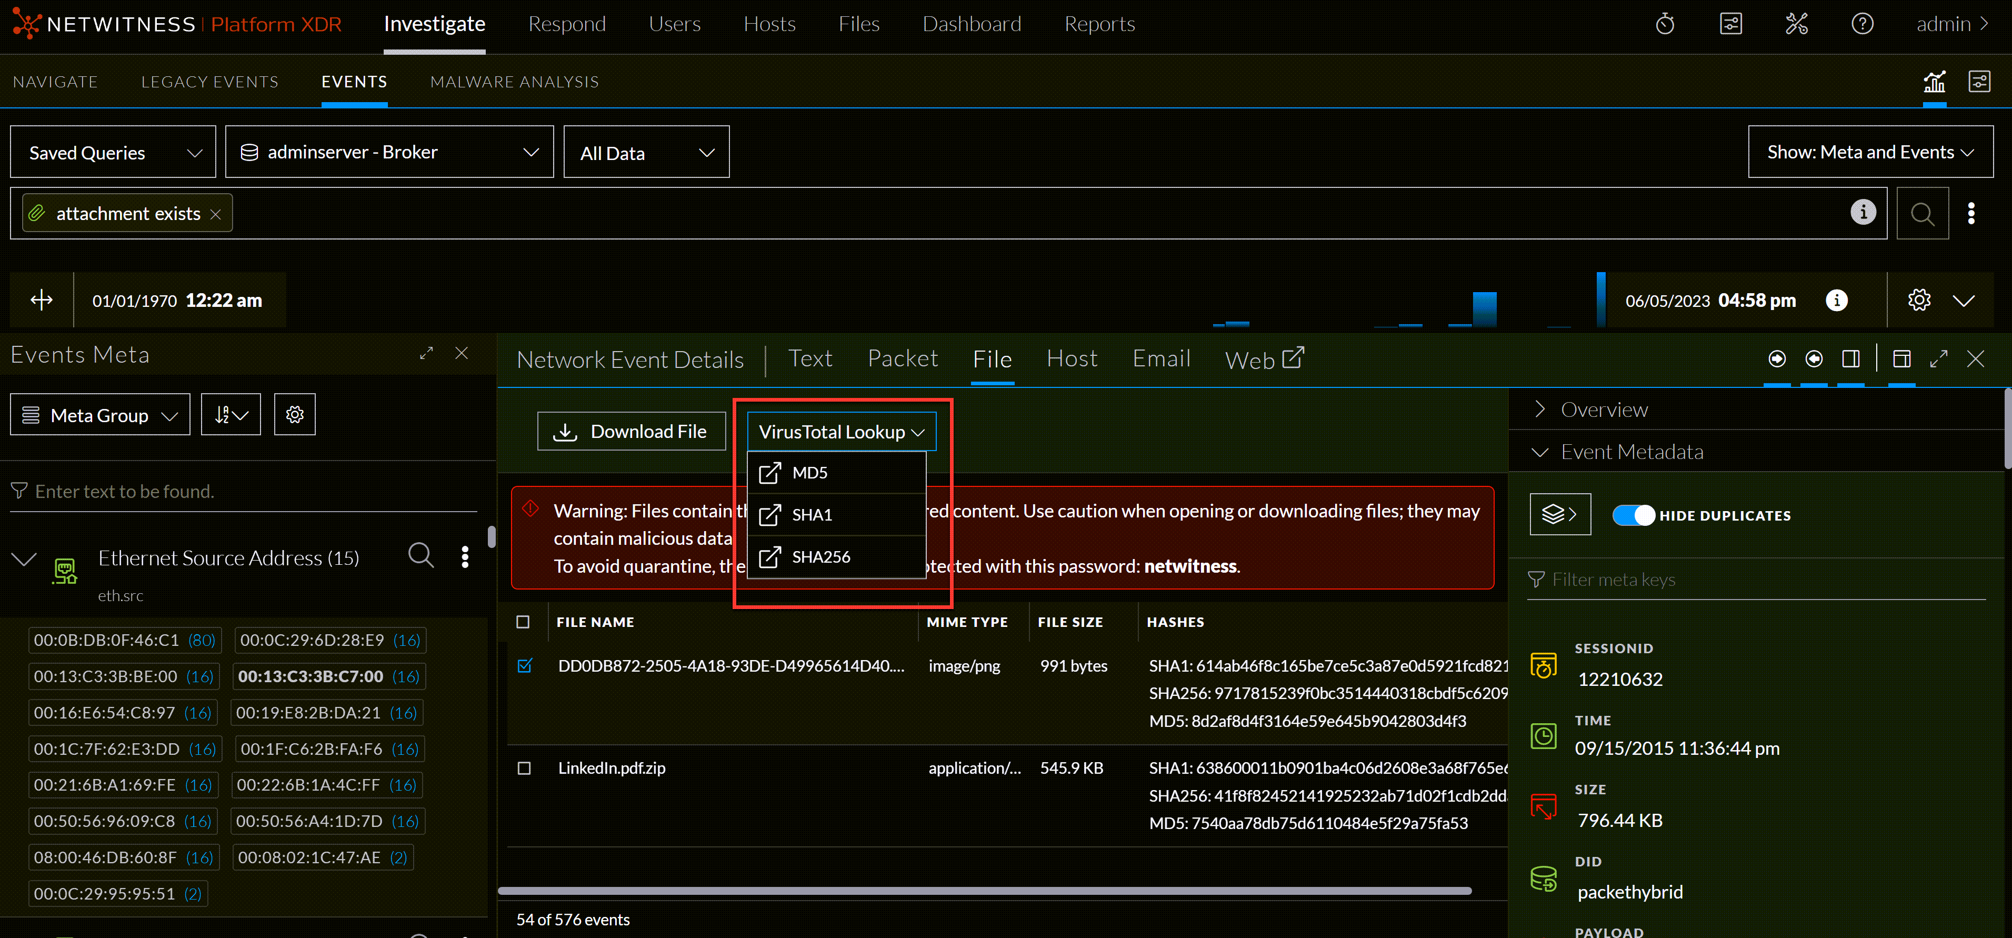Click the Download File button
This screenshot has width=2012, height=938.
(x=632, y=431)
